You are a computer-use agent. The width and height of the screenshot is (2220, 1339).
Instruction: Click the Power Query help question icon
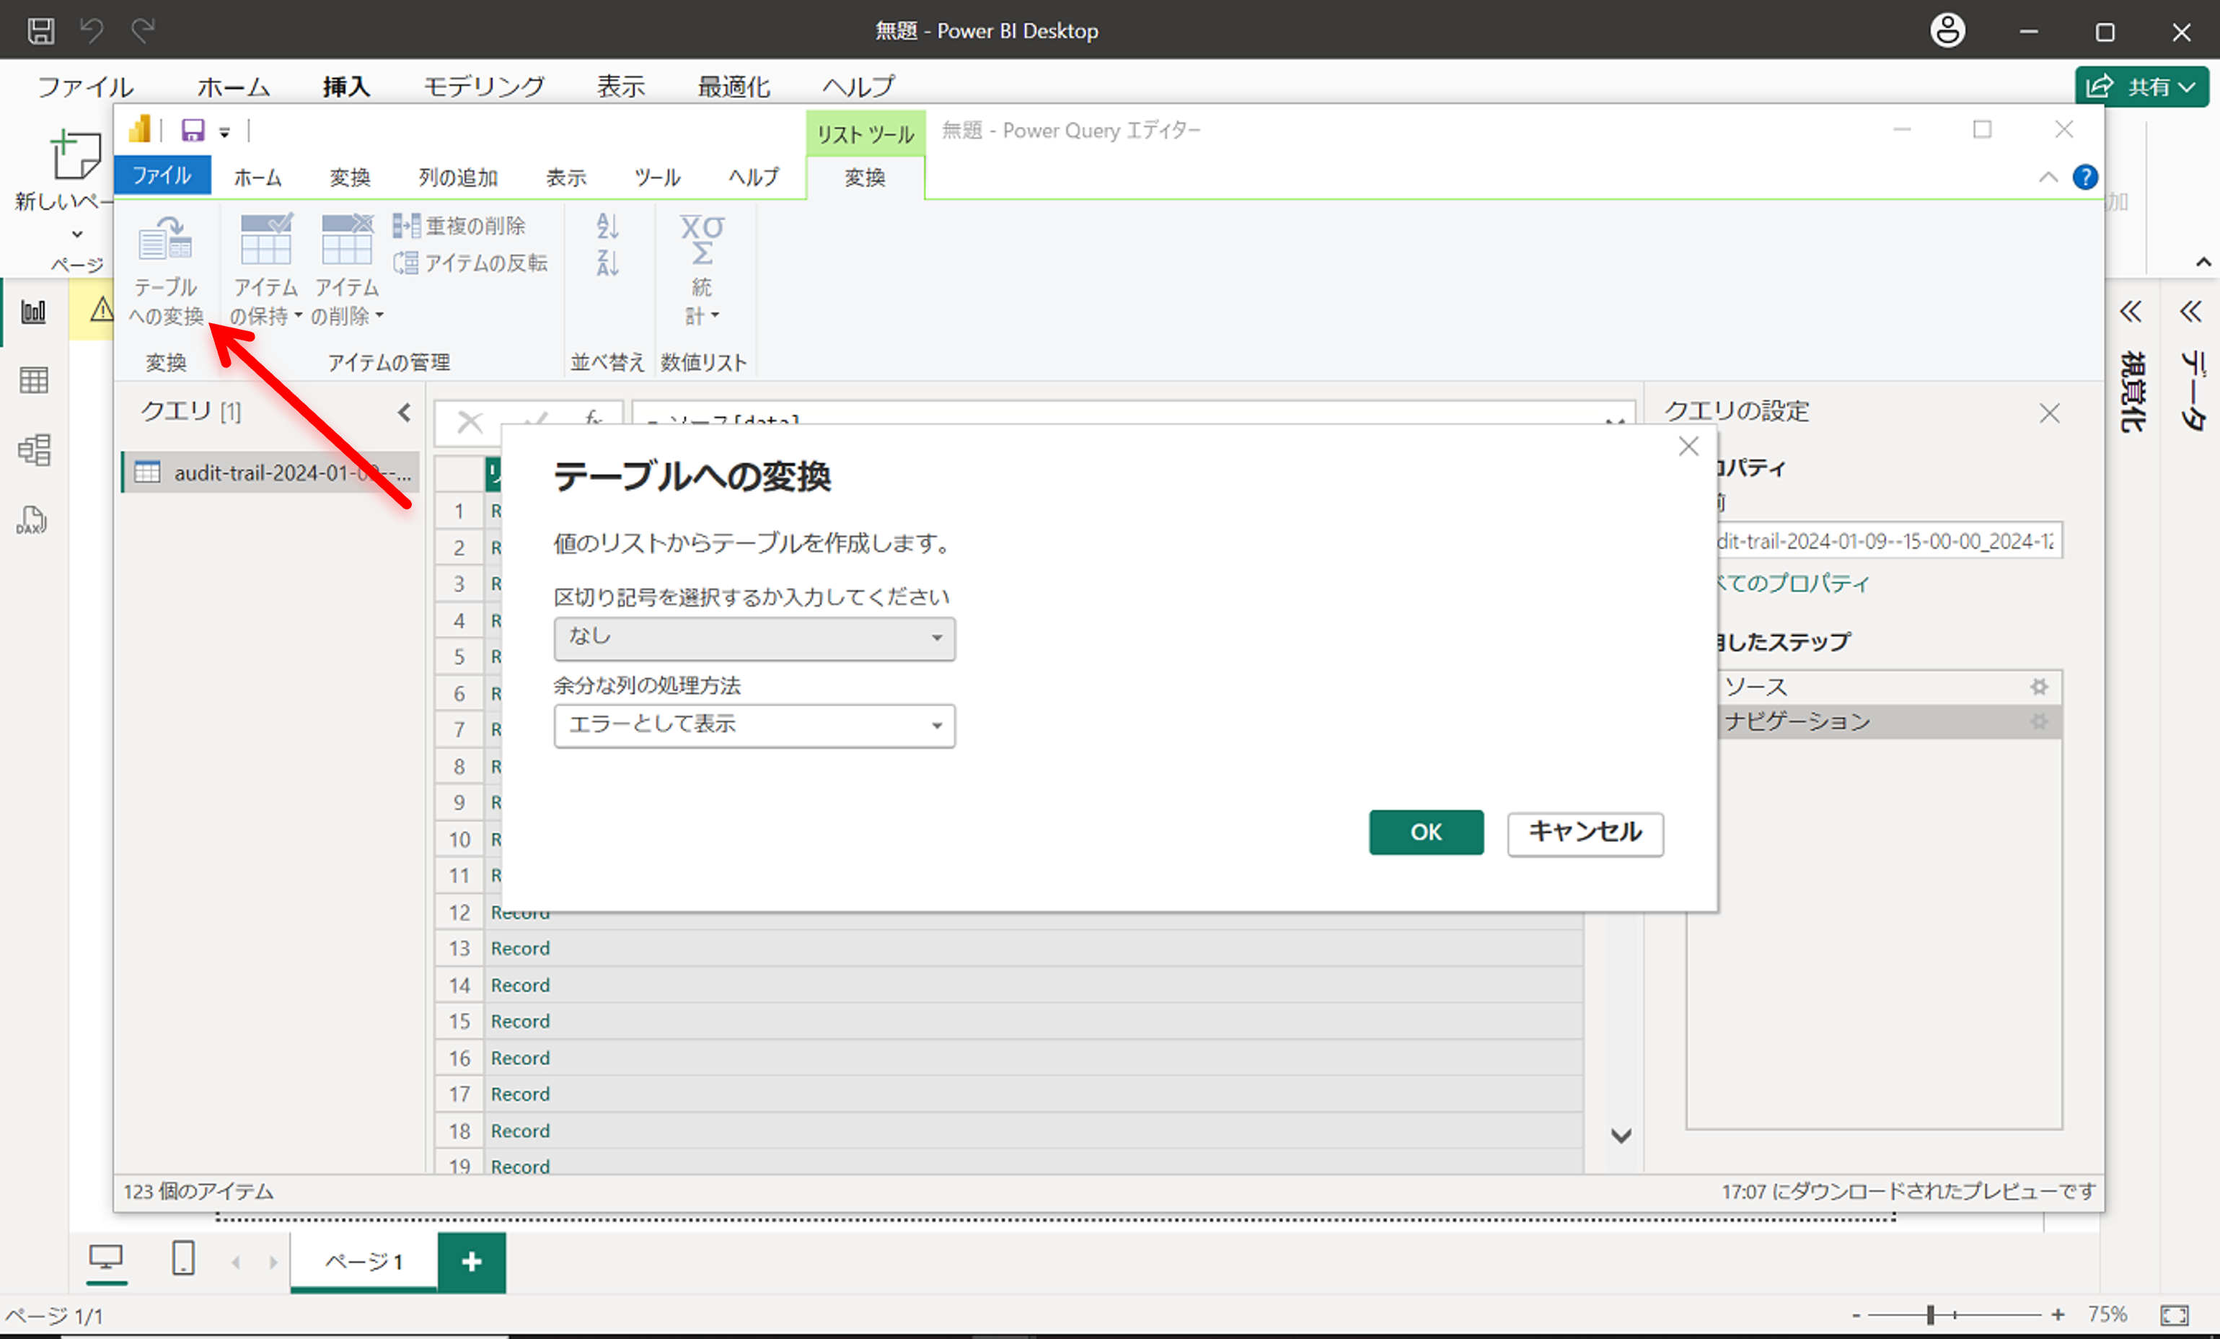[x=2085, y=177]
